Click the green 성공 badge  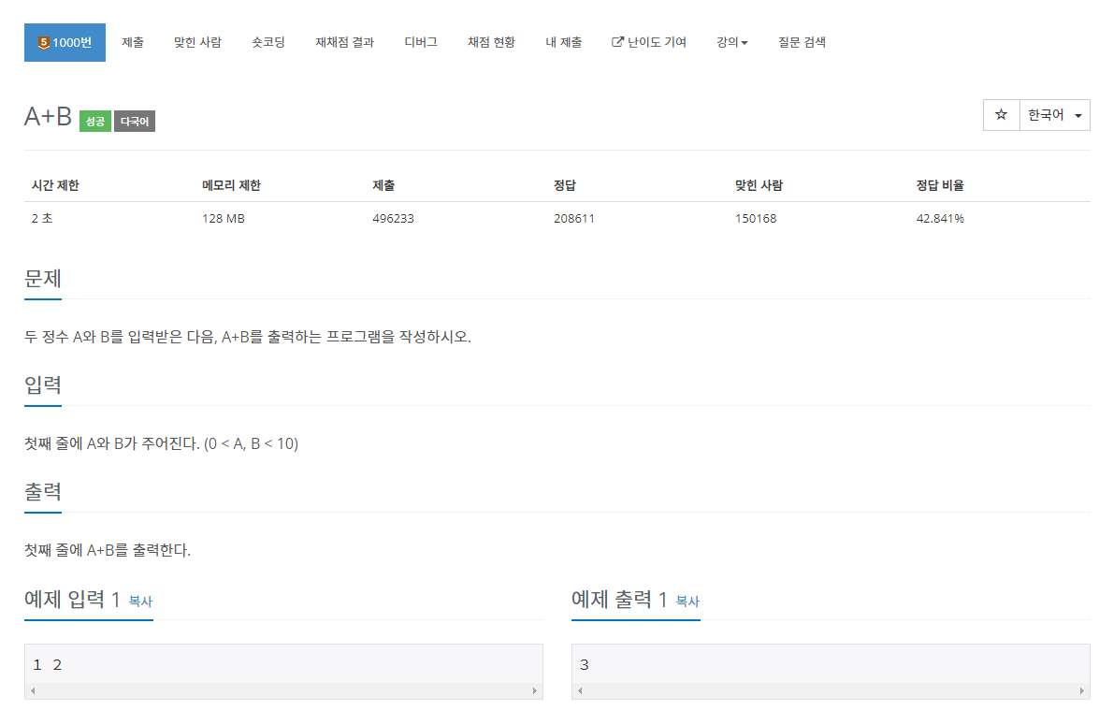click(x=95, y=122)
